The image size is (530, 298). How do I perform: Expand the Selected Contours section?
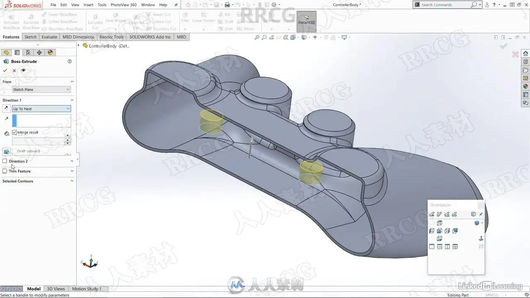pyautogui.click(x=72, y=181)
